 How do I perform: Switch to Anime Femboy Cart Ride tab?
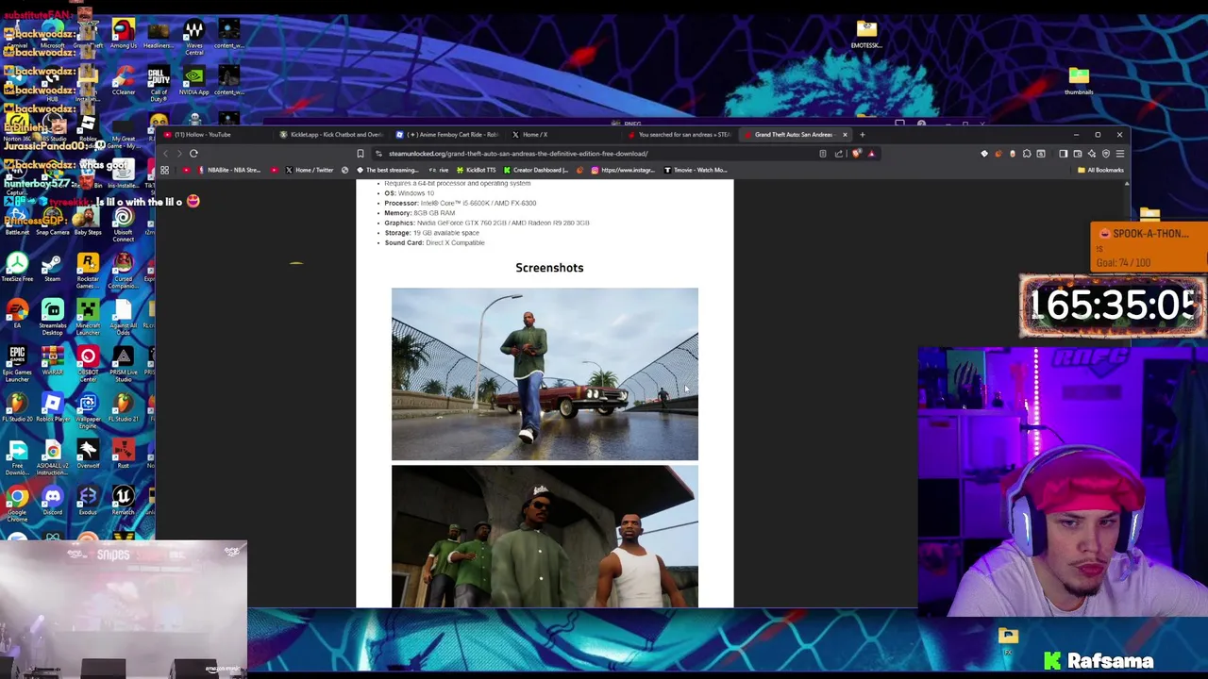(x=448, y=134)
